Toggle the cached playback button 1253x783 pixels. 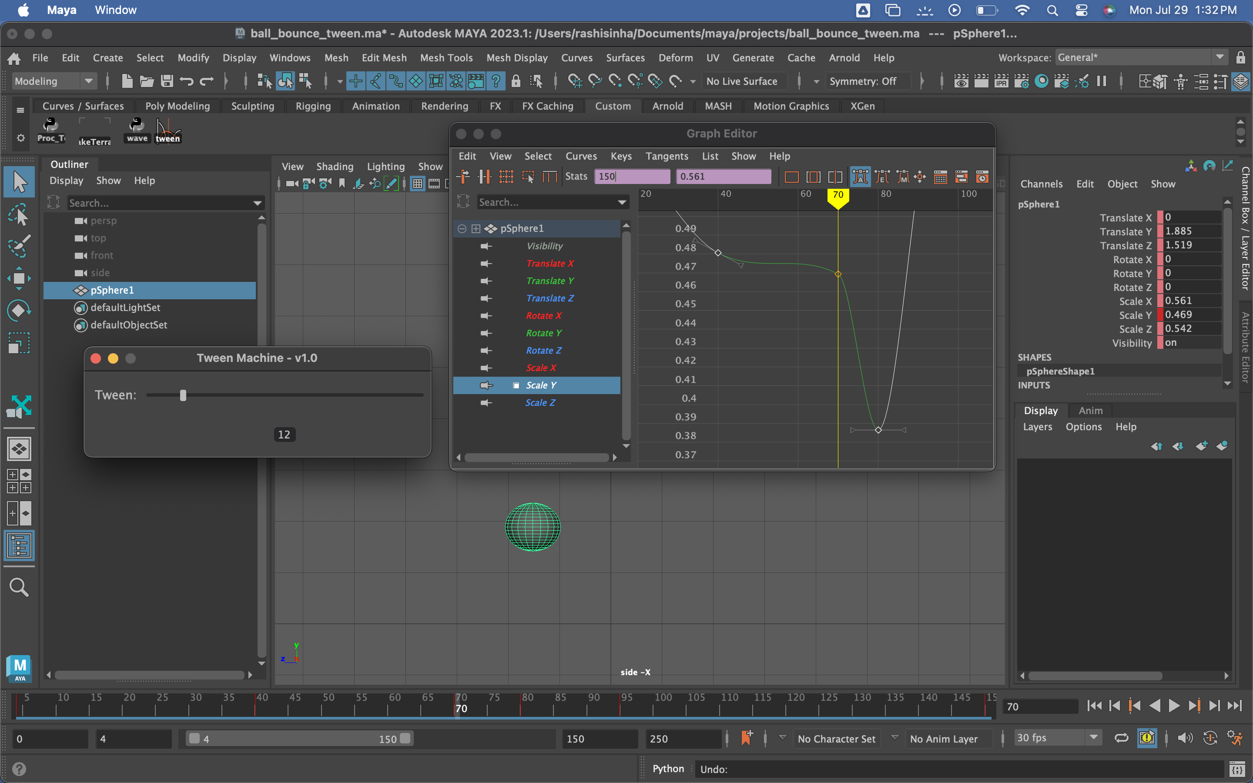[1147, 738]
